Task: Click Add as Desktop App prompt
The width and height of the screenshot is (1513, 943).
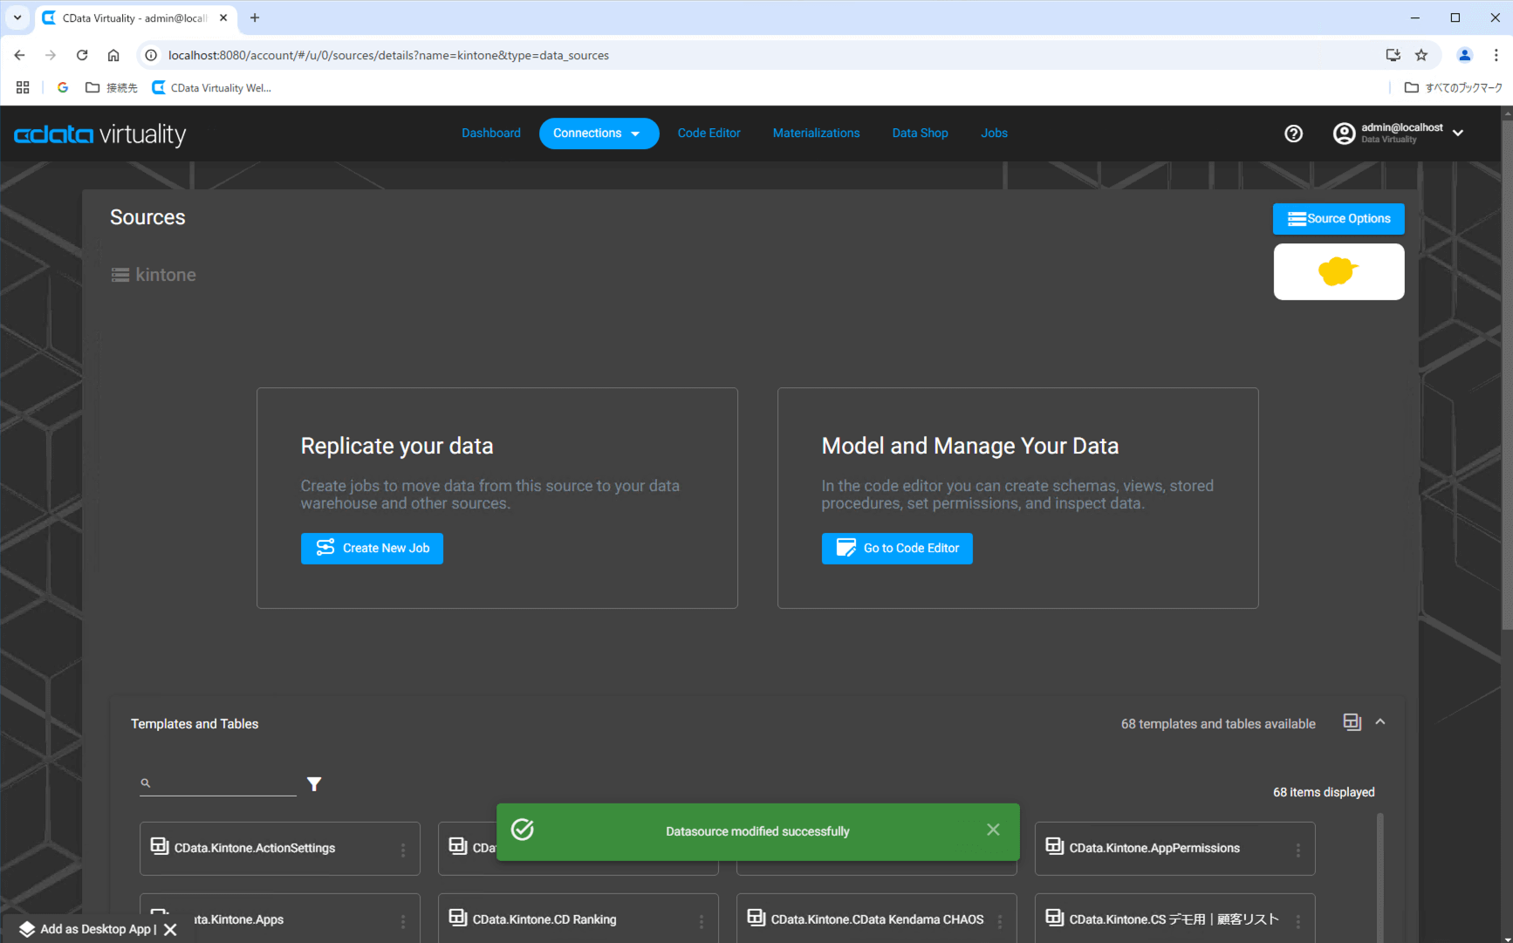Action: 86,929
